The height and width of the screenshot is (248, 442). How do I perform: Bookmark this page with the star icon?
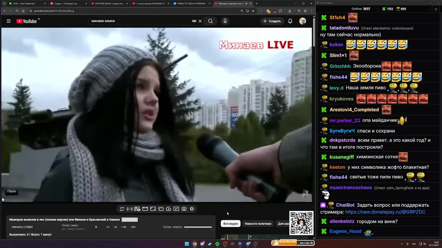point(253,11)
